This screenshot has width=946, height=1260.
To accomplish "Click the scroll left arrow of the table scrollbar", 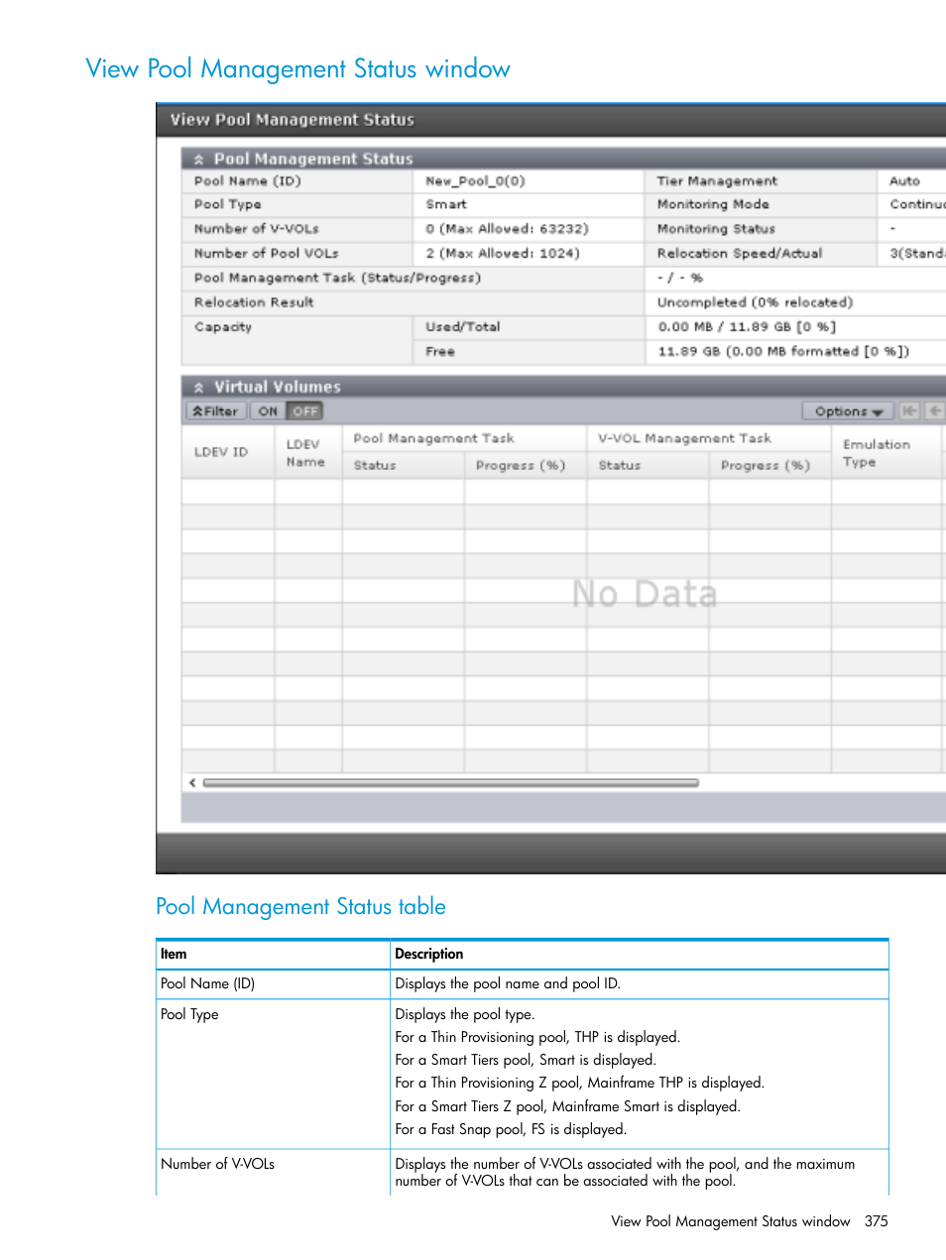I will (192, 783).
